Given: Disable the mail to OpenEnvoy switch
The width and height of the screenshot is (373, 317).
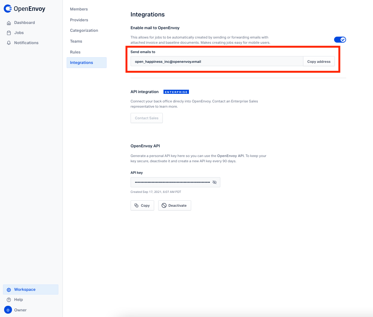Looking at the screenshot, I should (340, 40).
